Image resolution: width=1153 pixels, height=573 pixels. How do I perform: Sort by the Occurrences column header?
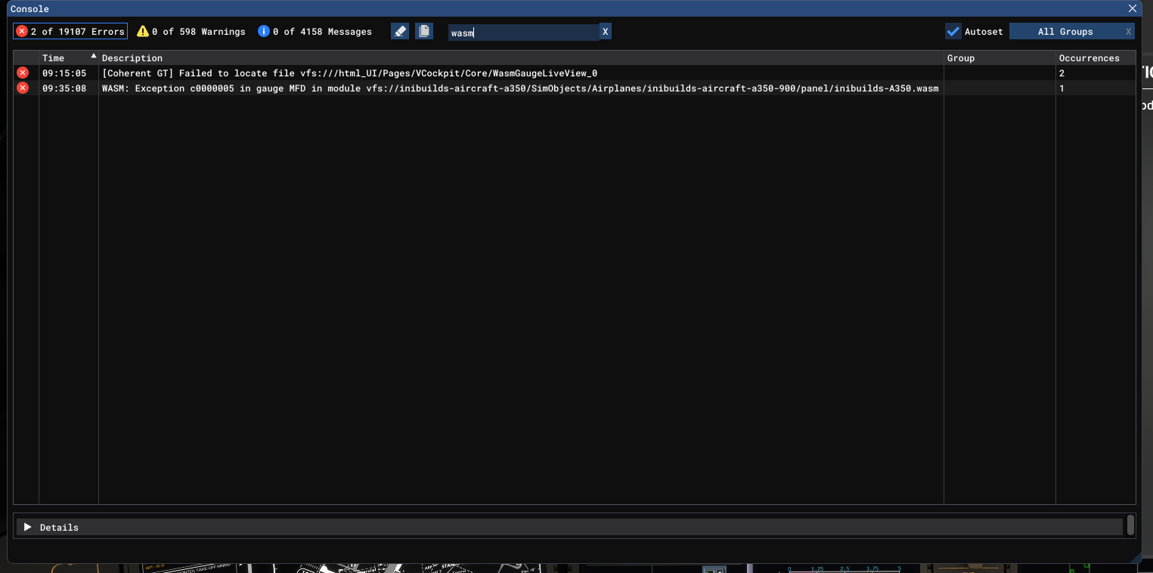coord(1089,58)
